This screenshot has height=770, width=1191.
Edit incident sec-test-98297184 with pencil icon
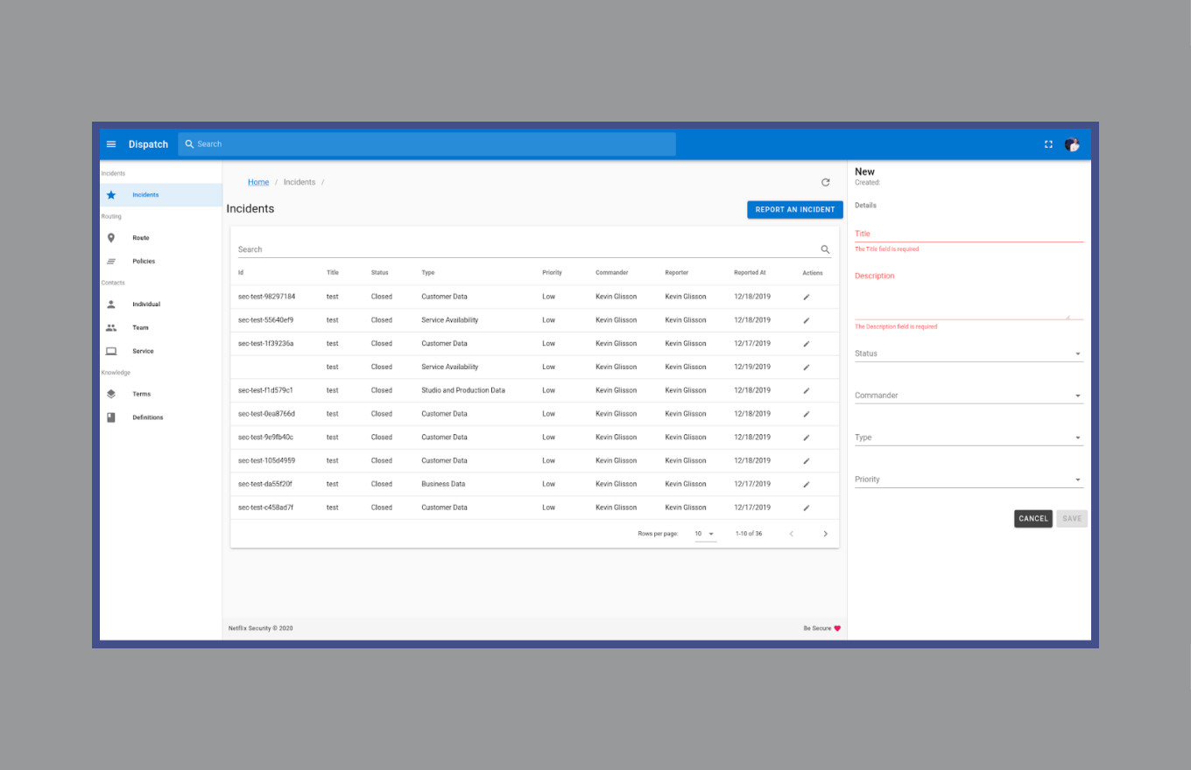click(x=807, y=297)
